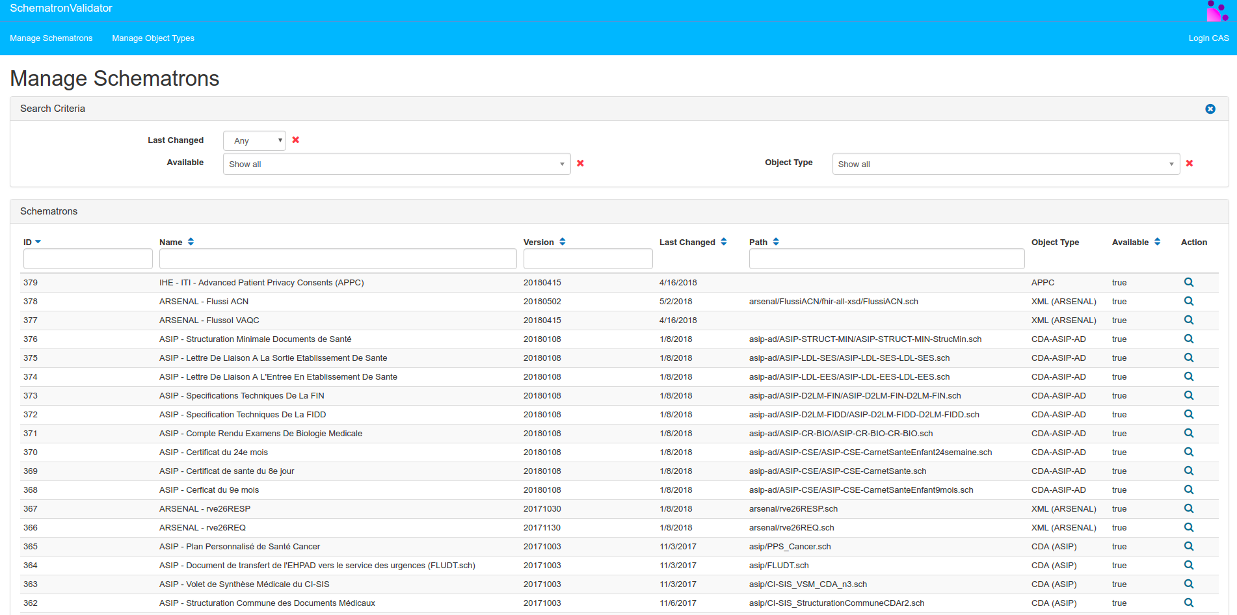Viewport: 1237px width, 615px height.
Task: Sort by Last Changed column arrows
Action: pos(723,242)
